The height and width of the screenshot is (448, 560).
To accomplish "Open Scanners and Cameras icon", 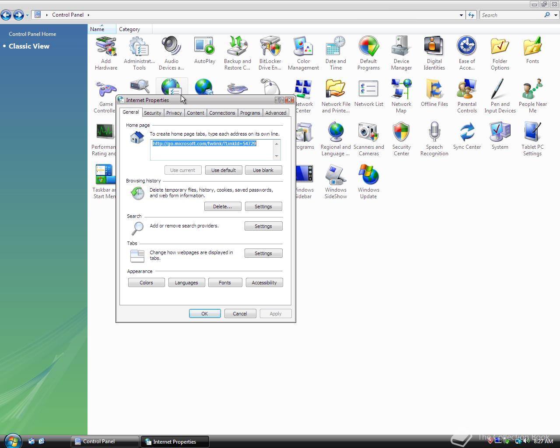I will click(368, 139).
